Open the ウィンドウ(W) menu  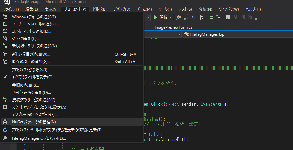(x=229, y=9)
